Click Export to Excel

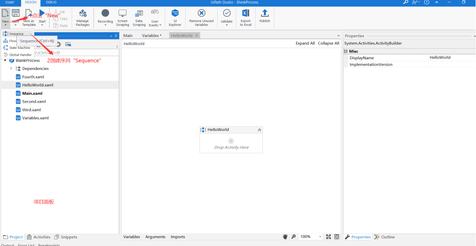tap(246, 18)
